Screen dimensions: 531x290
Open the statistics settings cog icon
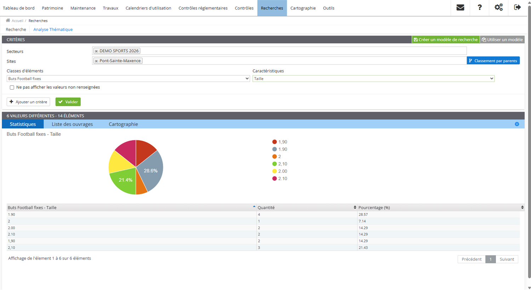(517, 124)
